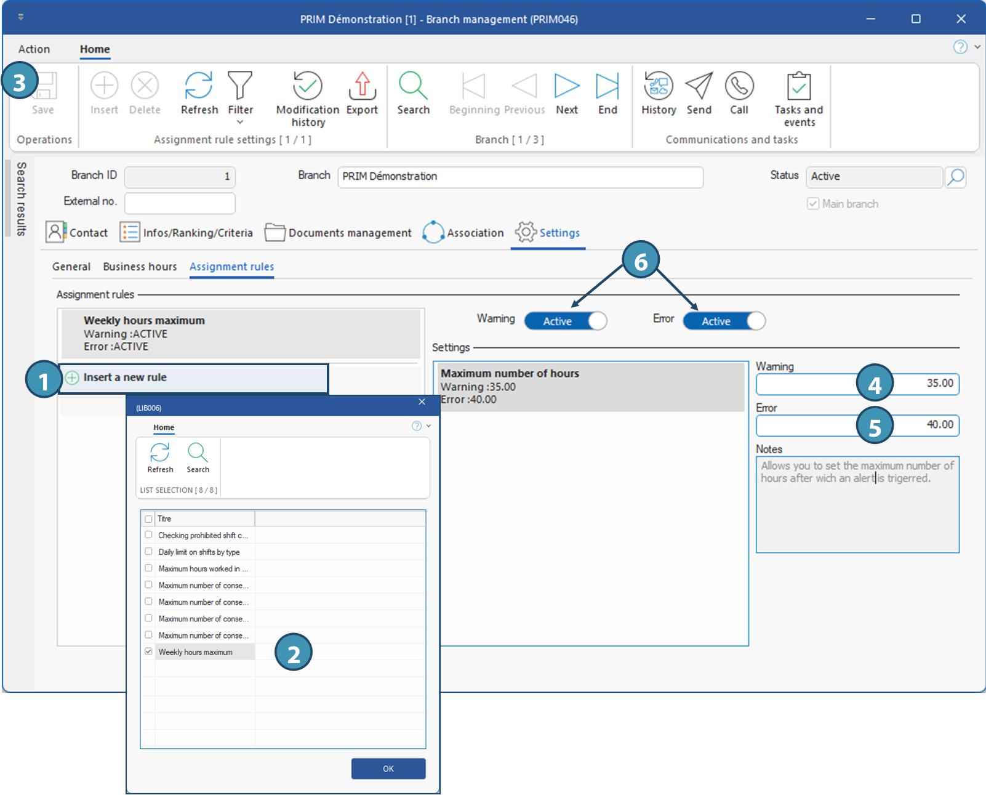Check the Daily limit on shifts checkbox
986x795 pixels.
148,552
